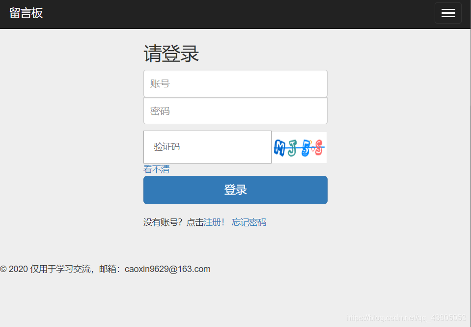This screenshot has width=471, height=327.
Task: Click the 留言板 site title
Action: 26,13
